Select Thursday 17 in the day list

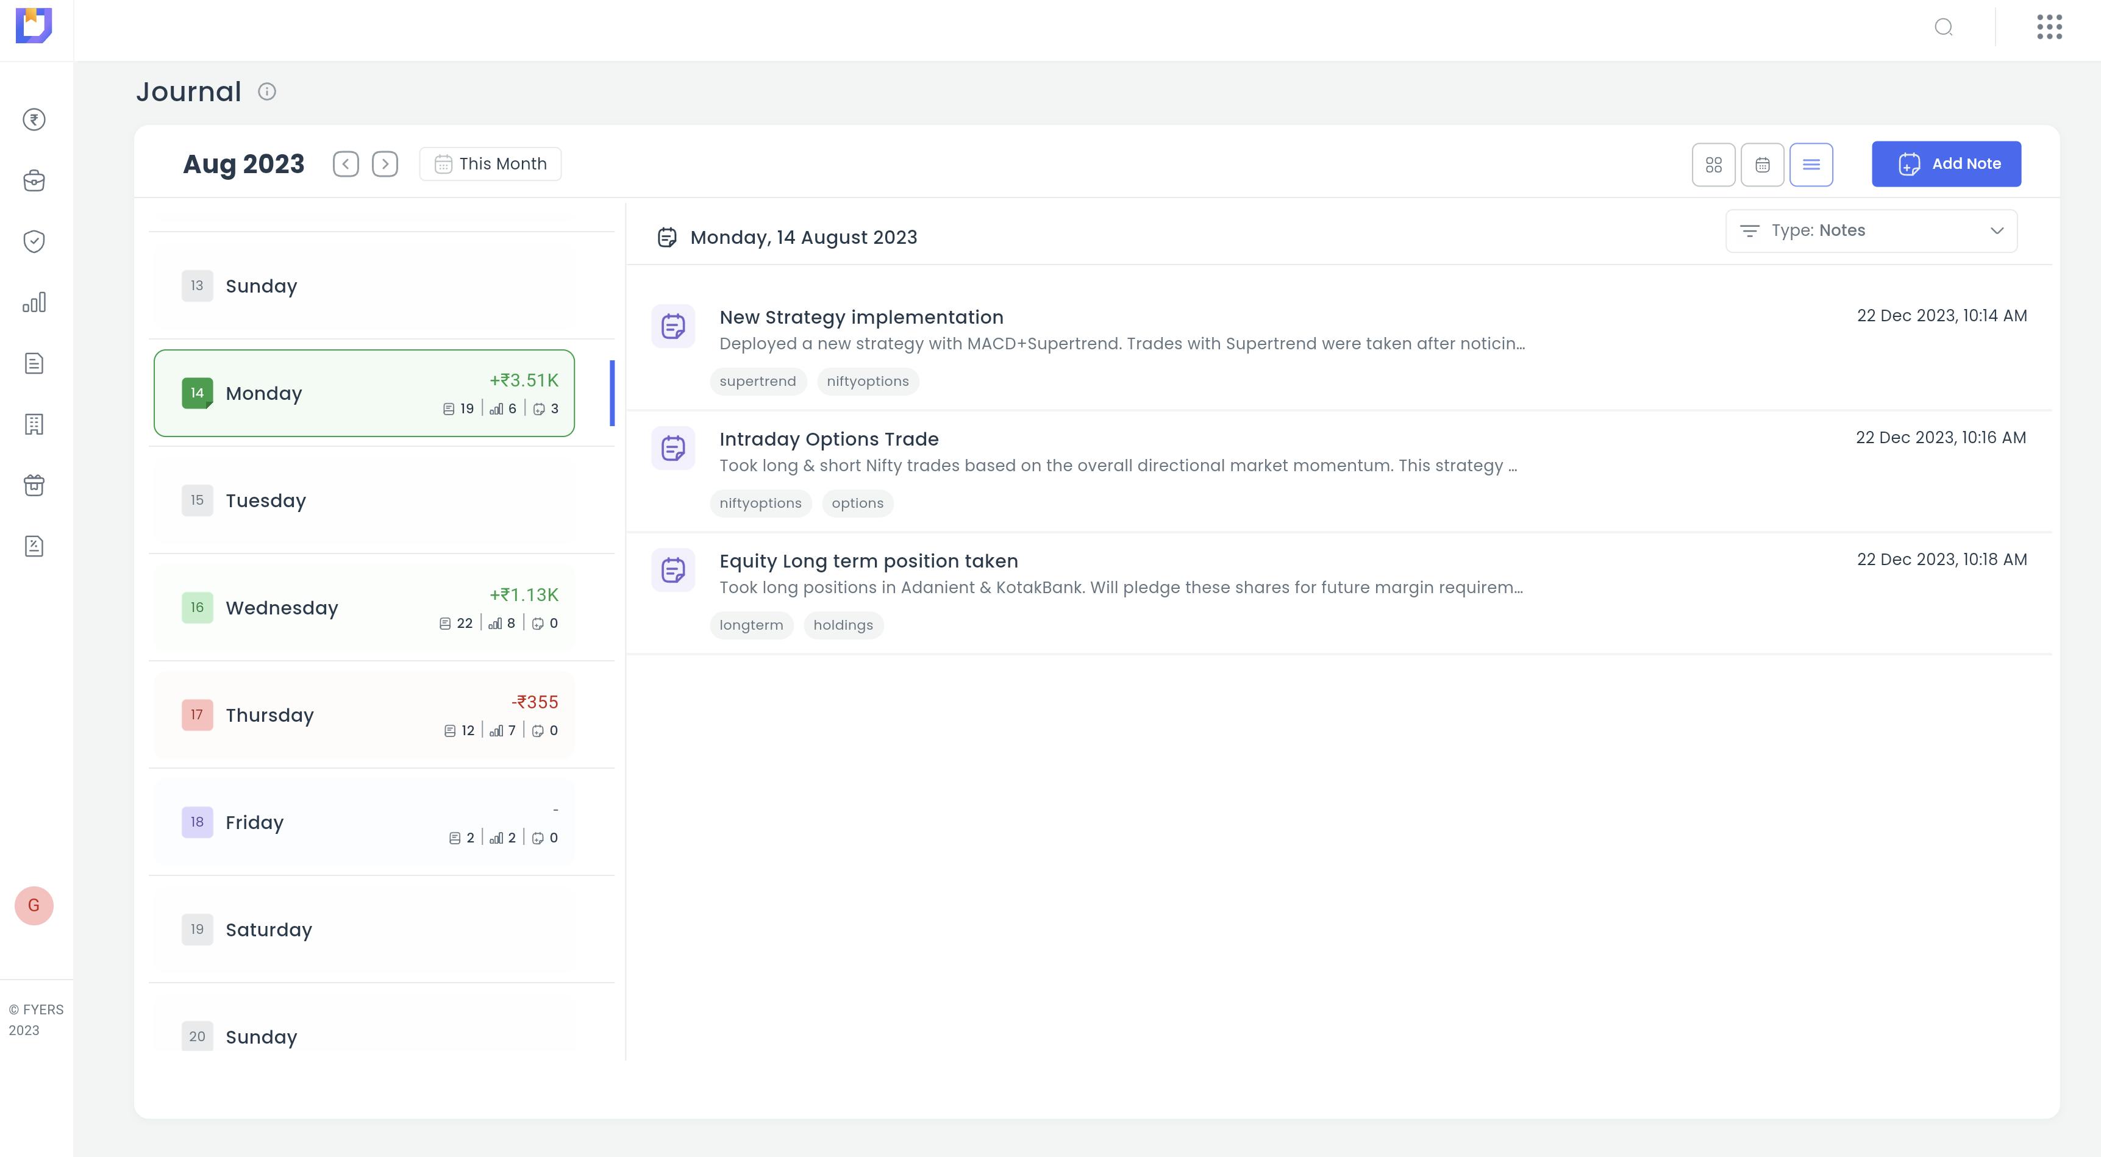(x=364, y=715)
